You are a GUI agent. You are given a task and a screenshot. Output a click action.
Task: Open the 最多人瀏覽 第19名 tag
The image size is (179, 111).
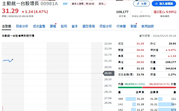tap(83, 4)
